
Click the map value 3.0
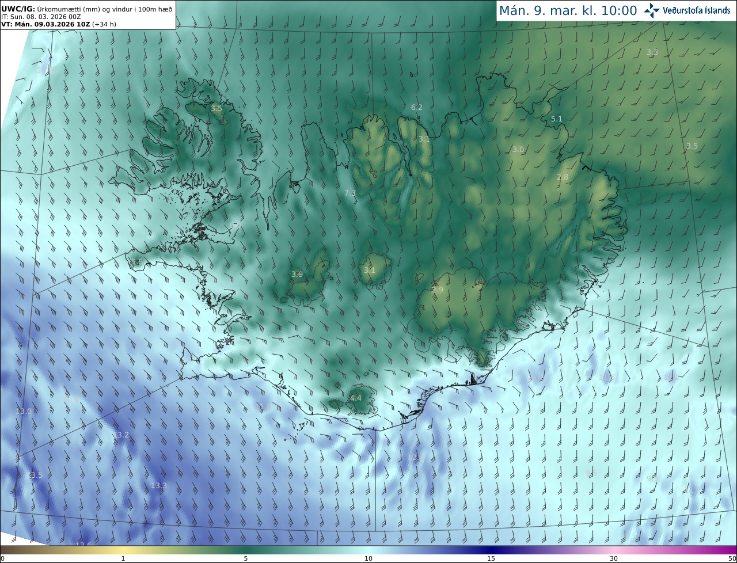click(518, 150)
